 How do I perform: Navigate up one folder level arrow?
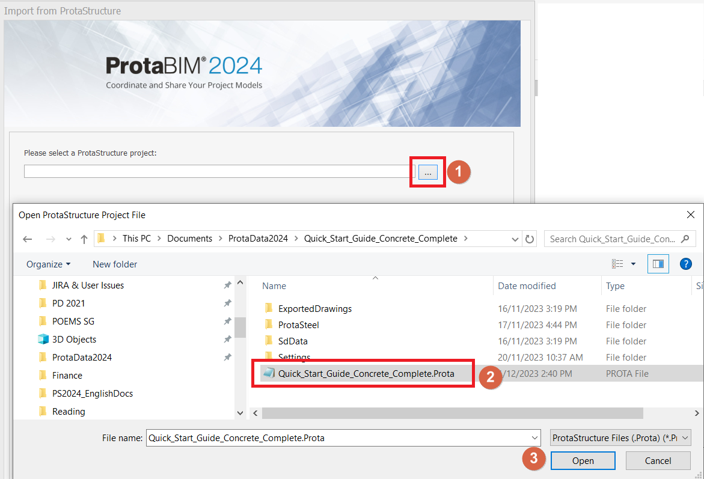[x=84, y=239]
